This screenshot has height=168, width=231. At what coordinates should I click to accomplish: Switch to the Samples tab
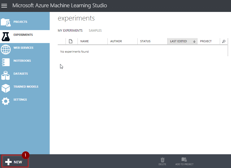tap(95, 31)
